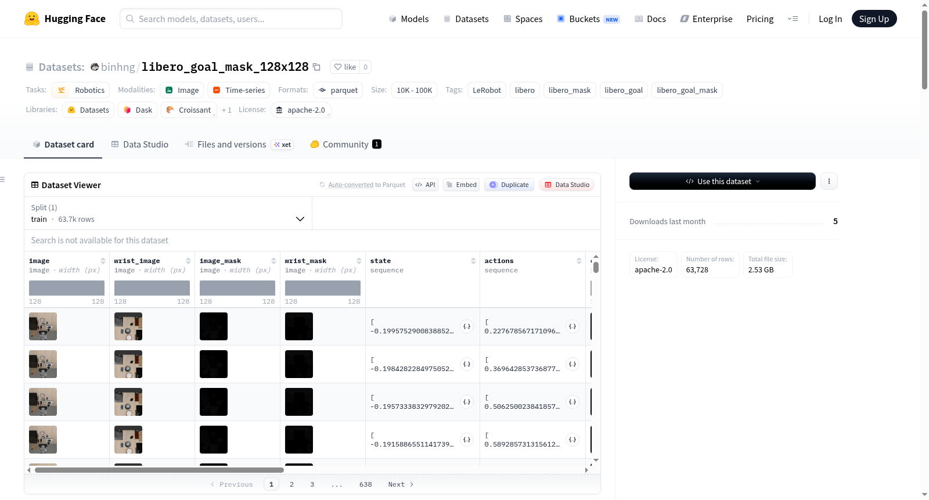
Task: Expand state cell starting -0.1915886551141739
Action: (x=467, y=440)
